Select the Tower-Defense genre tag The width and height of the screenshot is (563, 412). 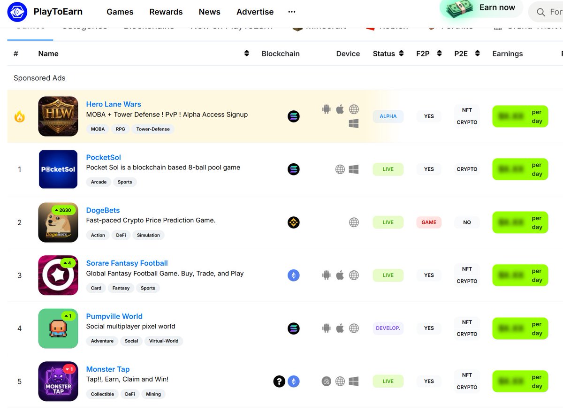tap(153, 129)
